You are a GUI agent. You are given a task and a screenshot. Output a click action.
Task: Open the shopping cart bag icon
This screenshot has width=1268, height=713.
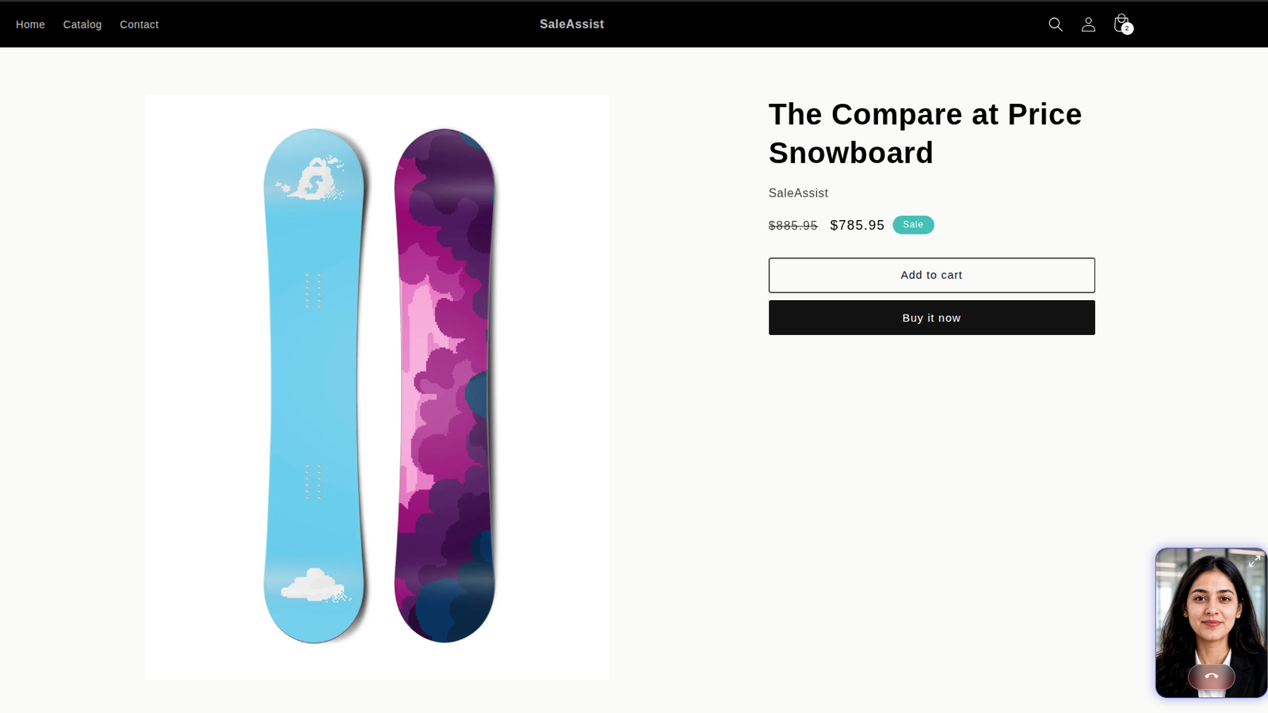[1121, 23]
